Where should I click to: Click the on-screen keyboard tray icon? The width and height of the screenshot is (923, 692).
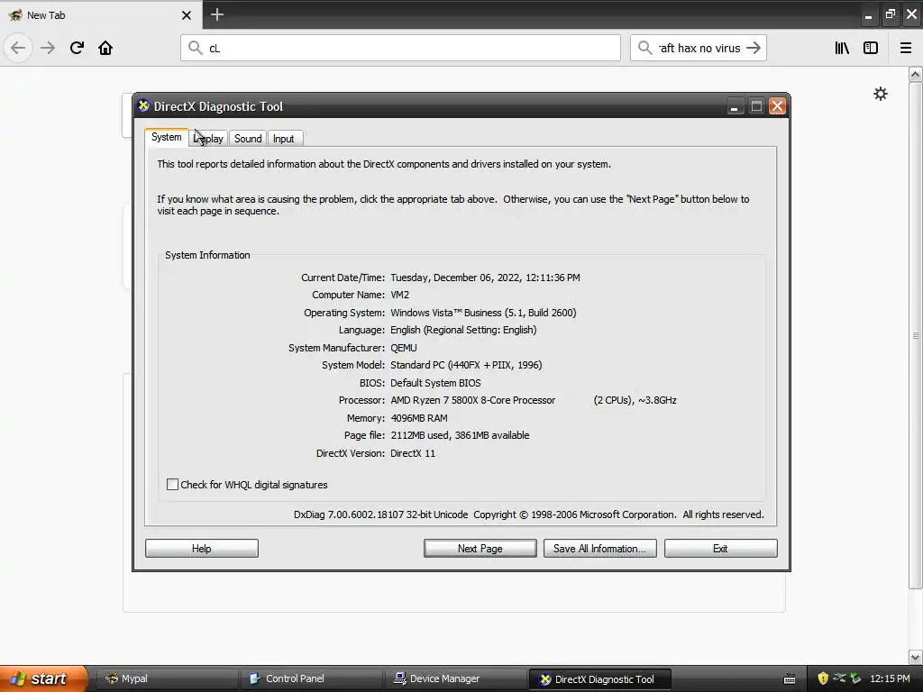click(x=790, y=679)
